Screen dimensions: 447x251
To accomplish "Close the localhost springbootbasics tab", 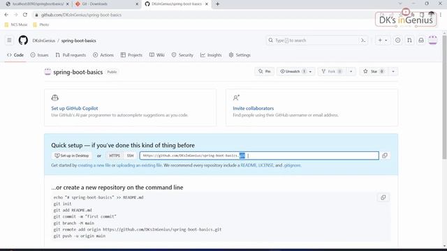I will 68,4.
